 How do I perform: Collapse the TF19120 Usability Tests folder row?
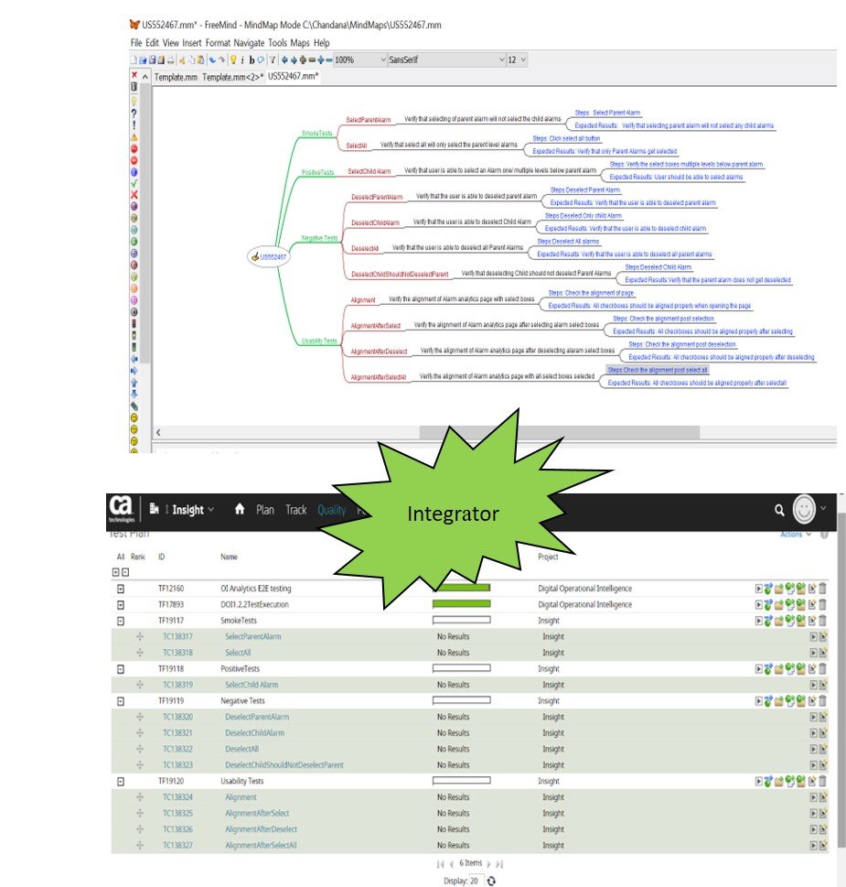click(120, 781)
